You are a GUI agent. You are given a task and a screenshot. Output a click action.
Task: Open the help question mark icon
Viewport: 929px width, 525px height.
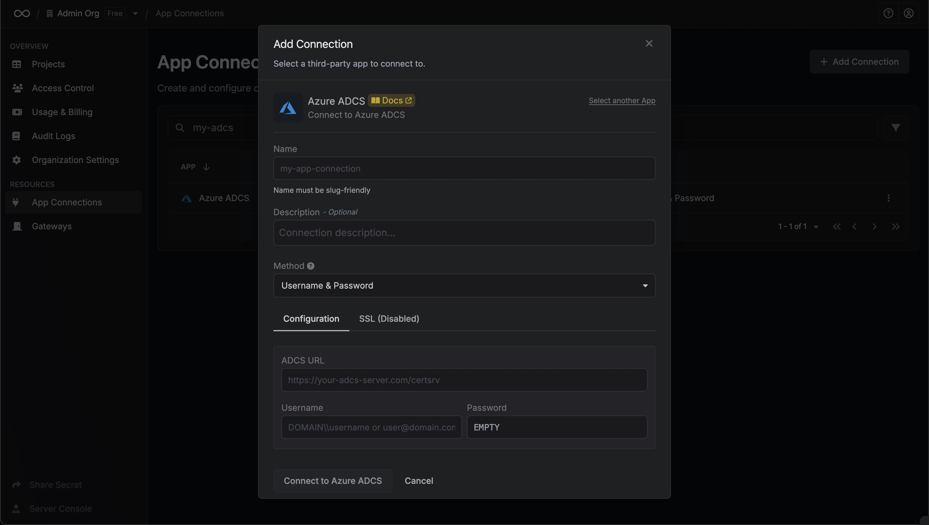(888, 13)
